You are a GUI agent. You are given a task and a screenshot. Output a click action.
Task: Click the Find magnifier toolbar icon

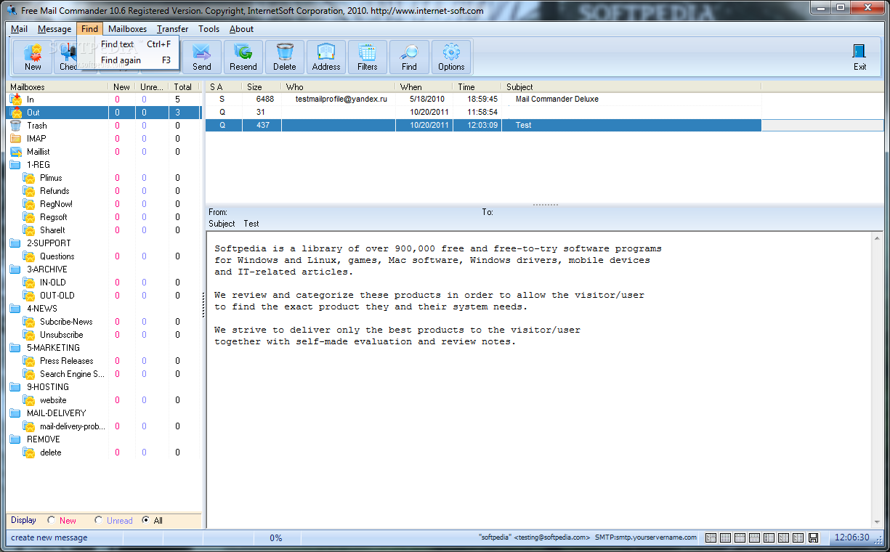pyautogui.click(x=410, y=57)
